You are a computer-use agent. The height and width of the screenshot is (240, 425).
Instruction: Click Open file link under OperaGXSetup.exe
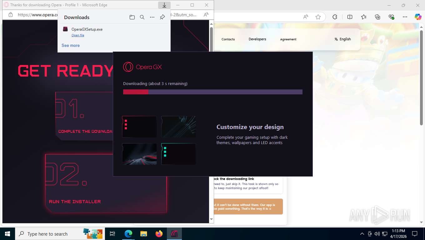point(78,35)
